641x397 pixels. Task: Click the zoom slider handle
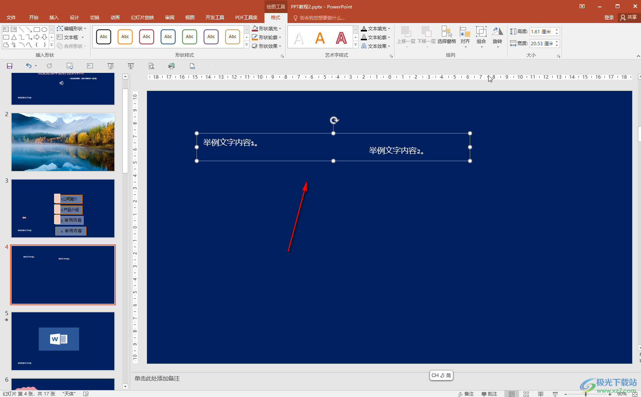click(x=586, y=394)
